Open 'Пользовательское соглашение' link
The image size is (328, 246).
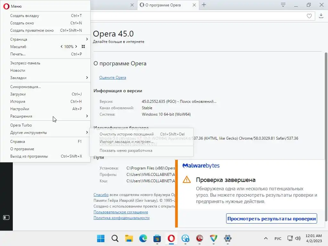click(121, 212)
